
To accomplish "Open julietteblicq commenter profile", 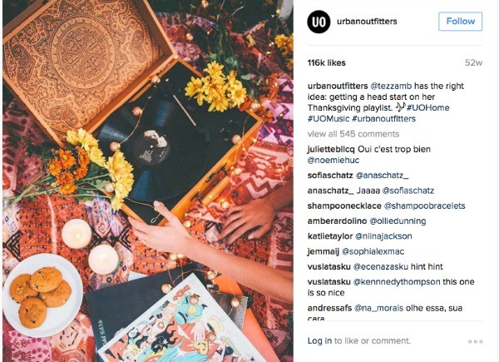I will coord(331,149).
